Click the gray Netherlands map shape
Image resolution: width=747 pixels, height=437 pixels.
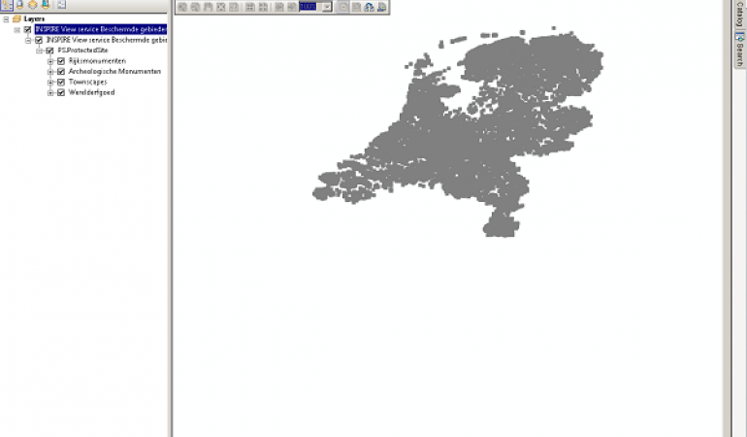pyautogui.click(x=458, y=132)
